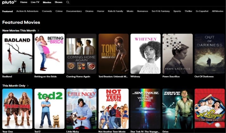The width and height of the screenshot is (226, 133).
Task: Open the Toni Braxton Unbreak My Heart poster
Action: tap(113, 54)
